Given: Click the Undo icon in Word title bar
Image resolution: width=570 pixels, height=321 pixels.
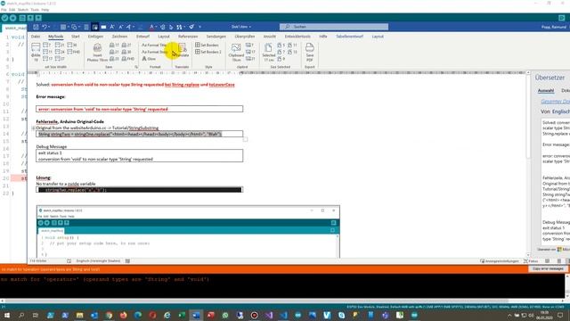Looking at the screenshot, I should [44, 27].
